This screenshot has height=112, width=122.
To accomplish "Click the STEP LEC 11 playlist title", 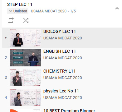I will point(20,4).
